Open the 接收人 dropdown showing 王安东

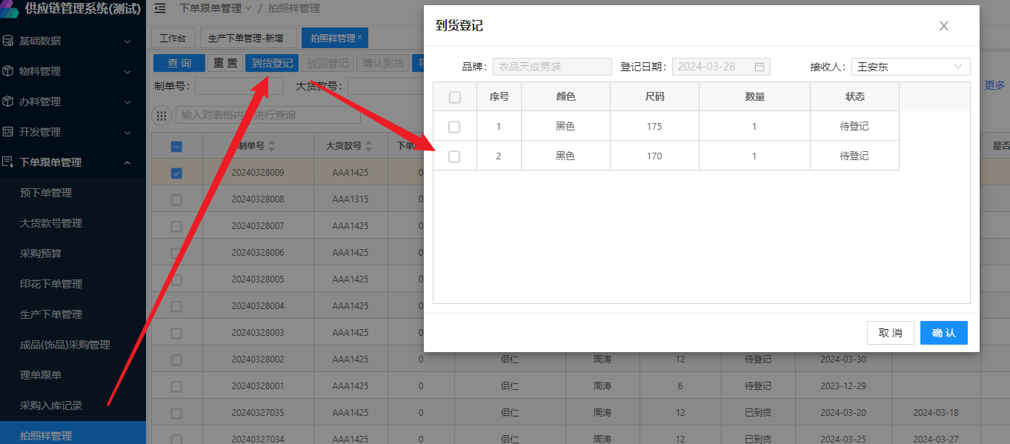pos(910,67)
